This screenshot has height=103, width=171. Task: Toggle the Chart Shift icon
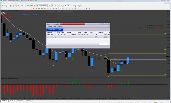pos(68,5)
